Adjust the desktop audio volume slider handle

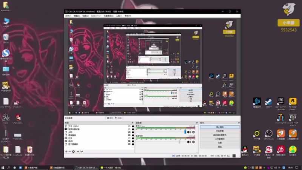pos(180,142)
